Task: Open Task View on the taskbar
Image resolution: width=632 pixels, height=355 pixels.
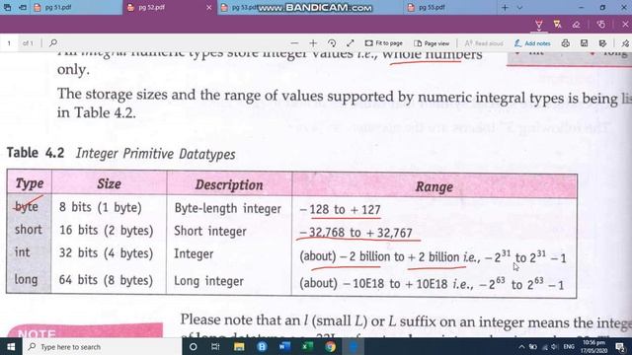Action: [x=215, y=346]
